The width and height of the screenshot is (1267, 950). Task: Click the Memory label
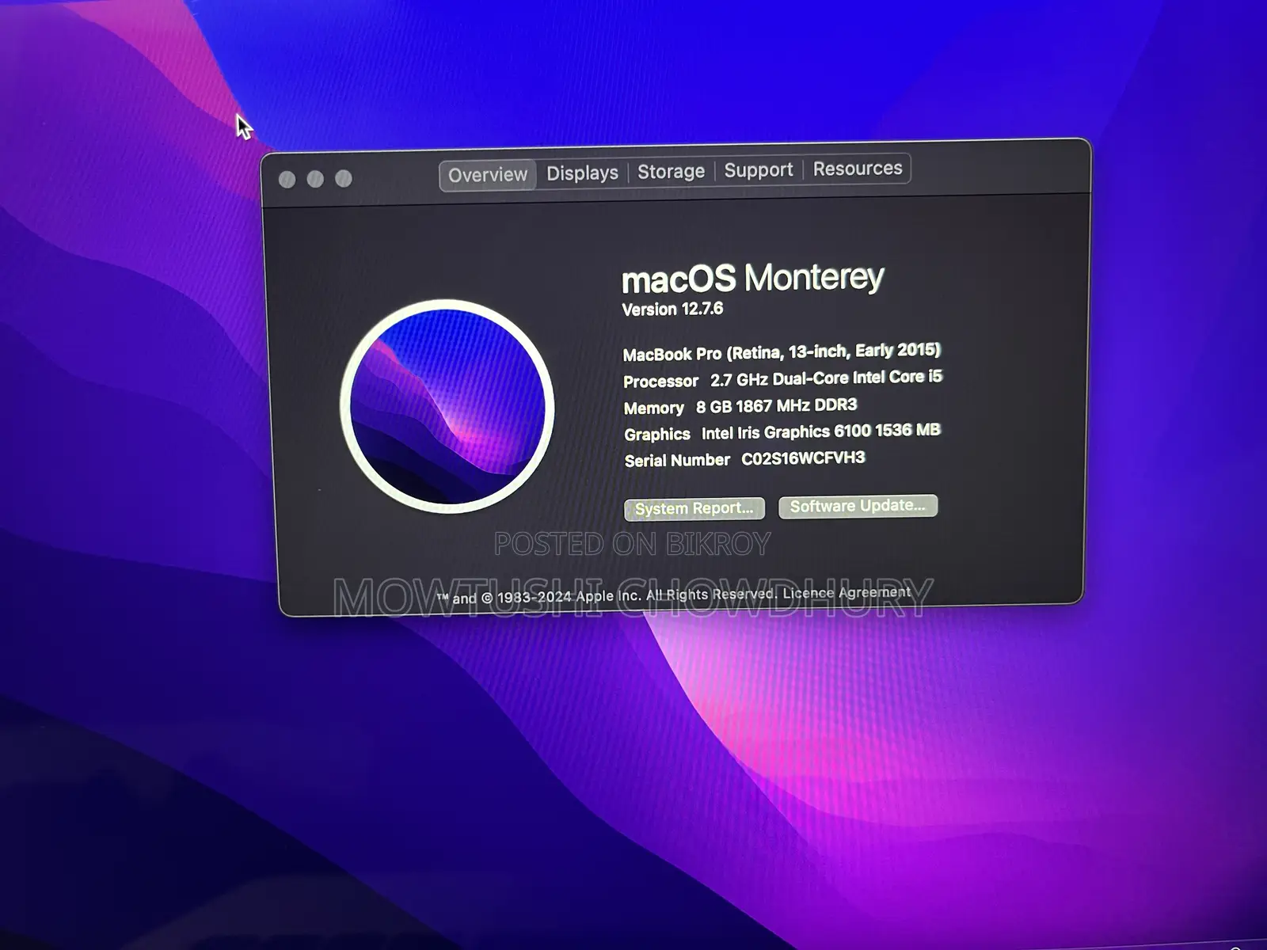click(653, 408)
